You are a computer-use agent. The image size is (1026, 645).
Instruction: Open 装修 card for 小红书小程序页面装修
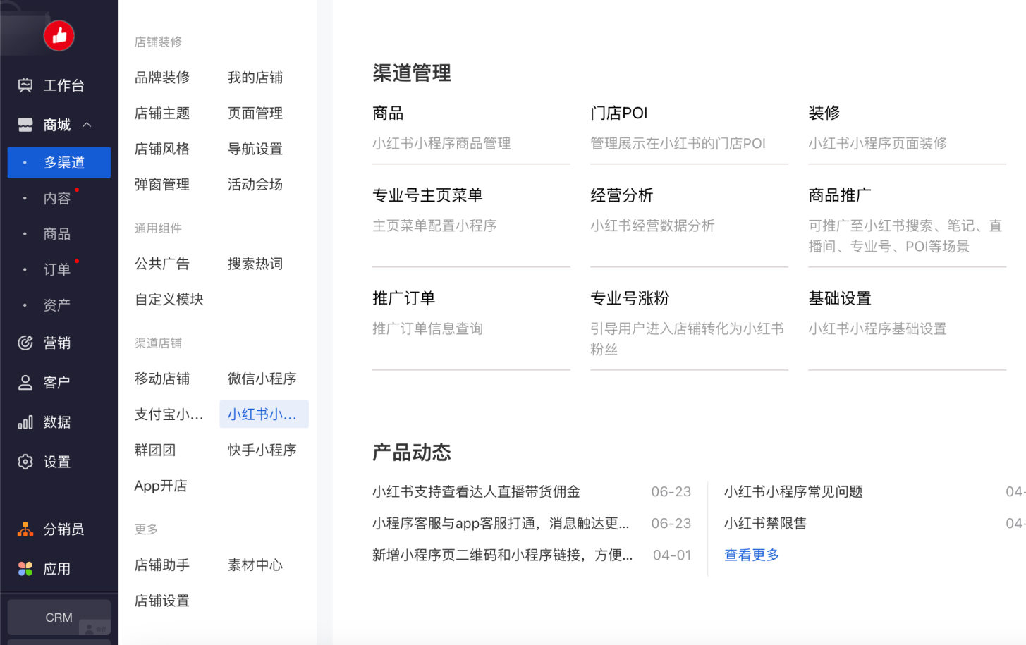tap(907, 128)
